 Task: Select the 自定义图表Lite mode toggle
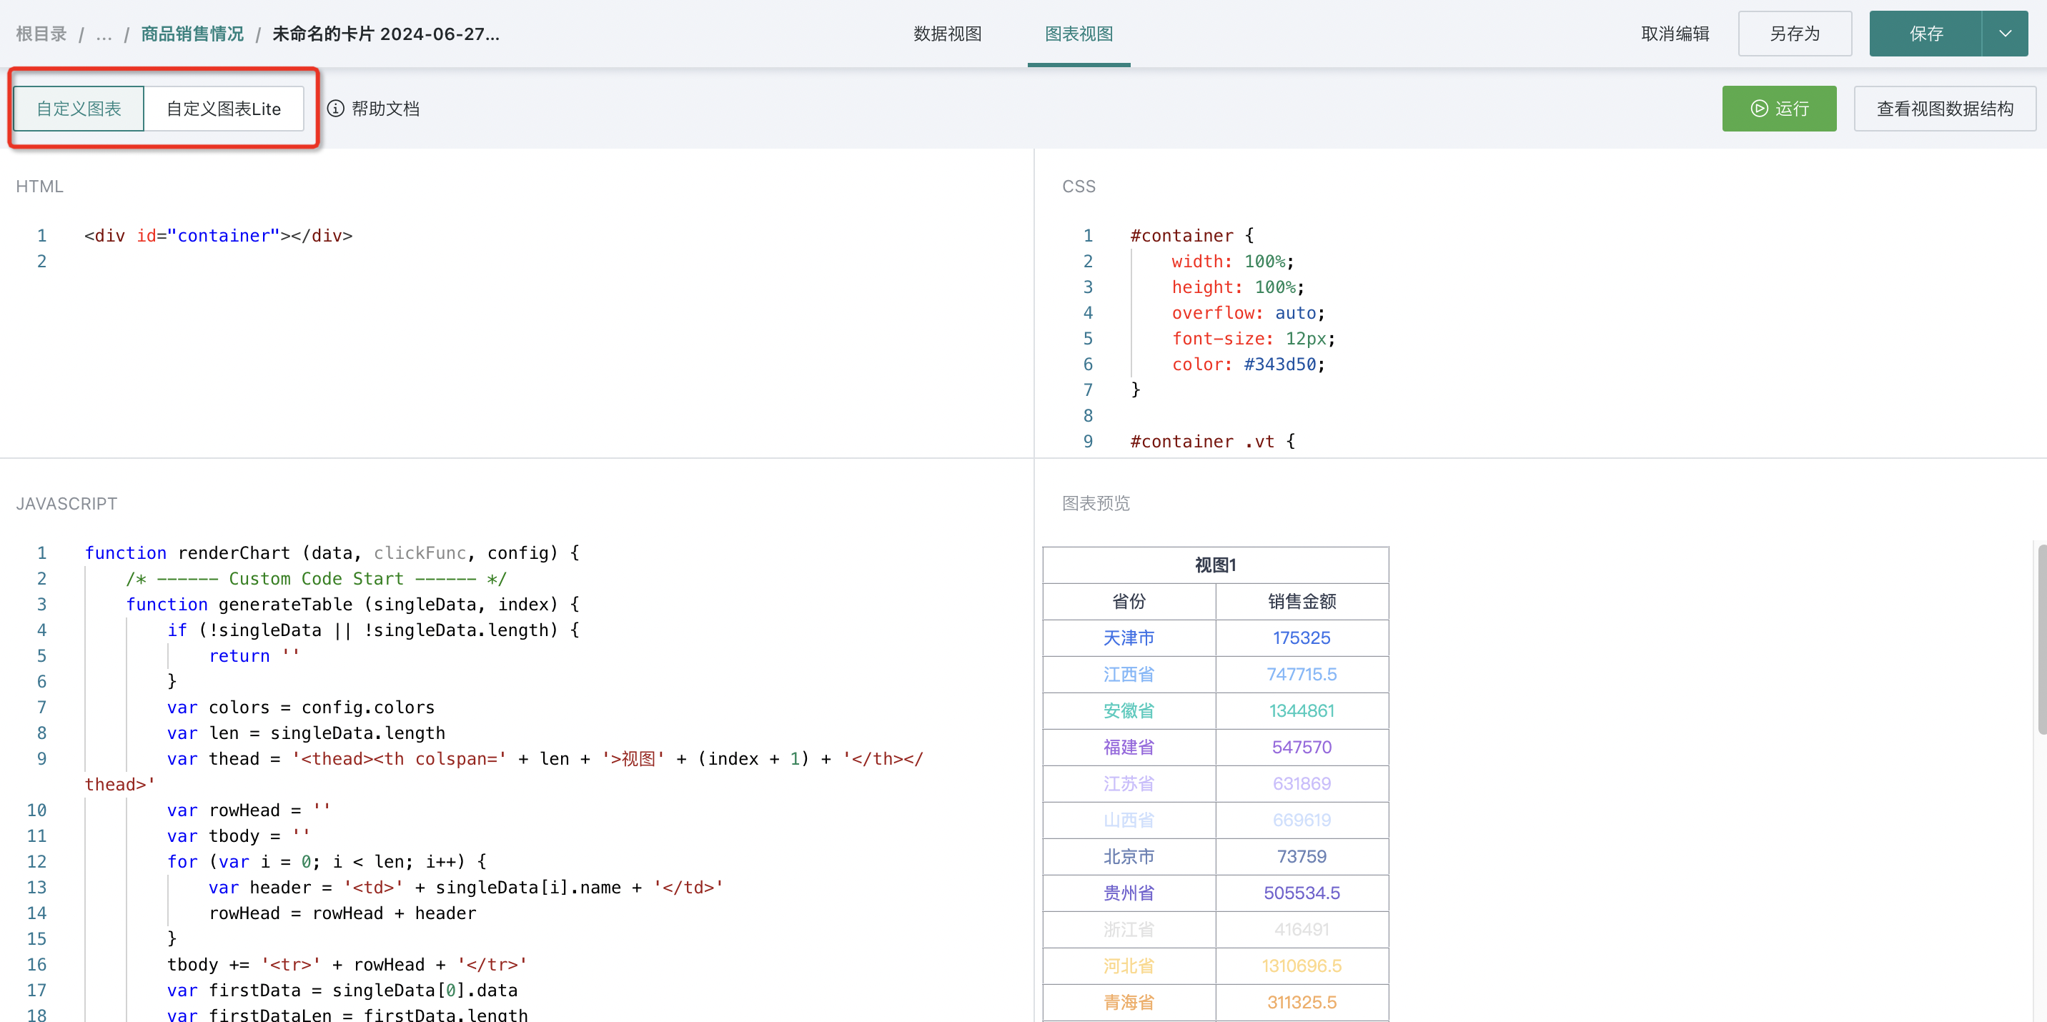pyautogui.click(x=223, y=108)
